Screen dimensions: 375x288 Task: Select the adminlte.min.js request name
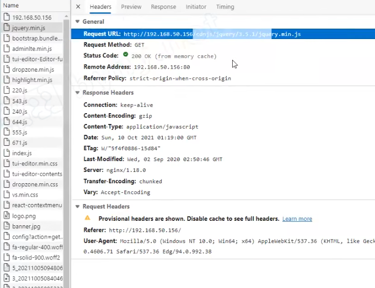(32, 49)
